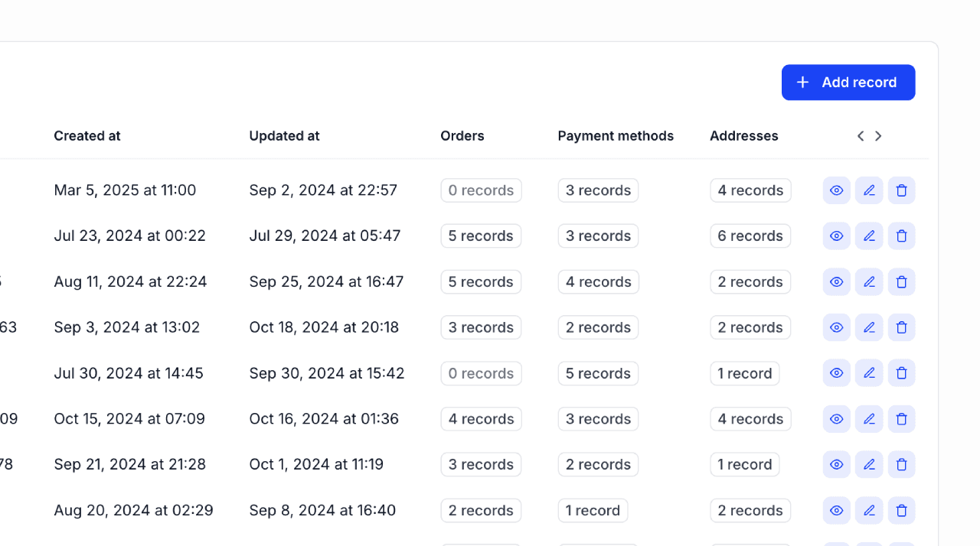Open Addresses "6 records" badge in Jul 23 row
This screenshot has width=980, height=546.
click(750, 236)
